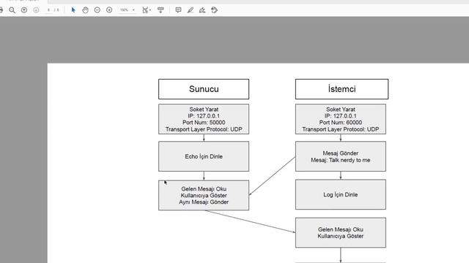The image size is (469, 263).
Task: Click the print icon in the toolbar
Action: pyautogui.click(x=1, y=10)
